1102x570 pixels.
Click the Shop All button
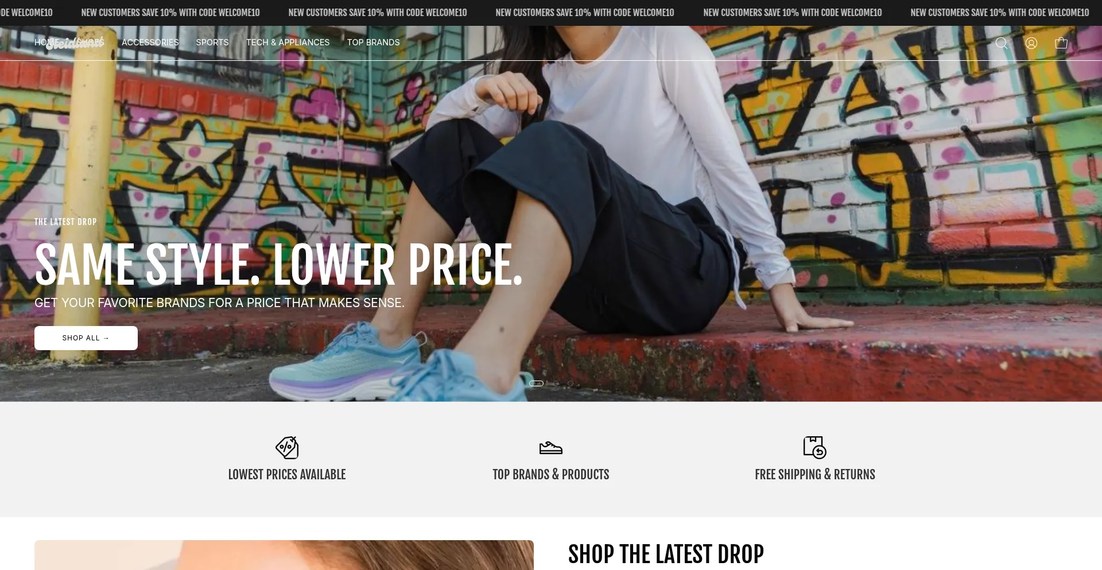[86, 338]
